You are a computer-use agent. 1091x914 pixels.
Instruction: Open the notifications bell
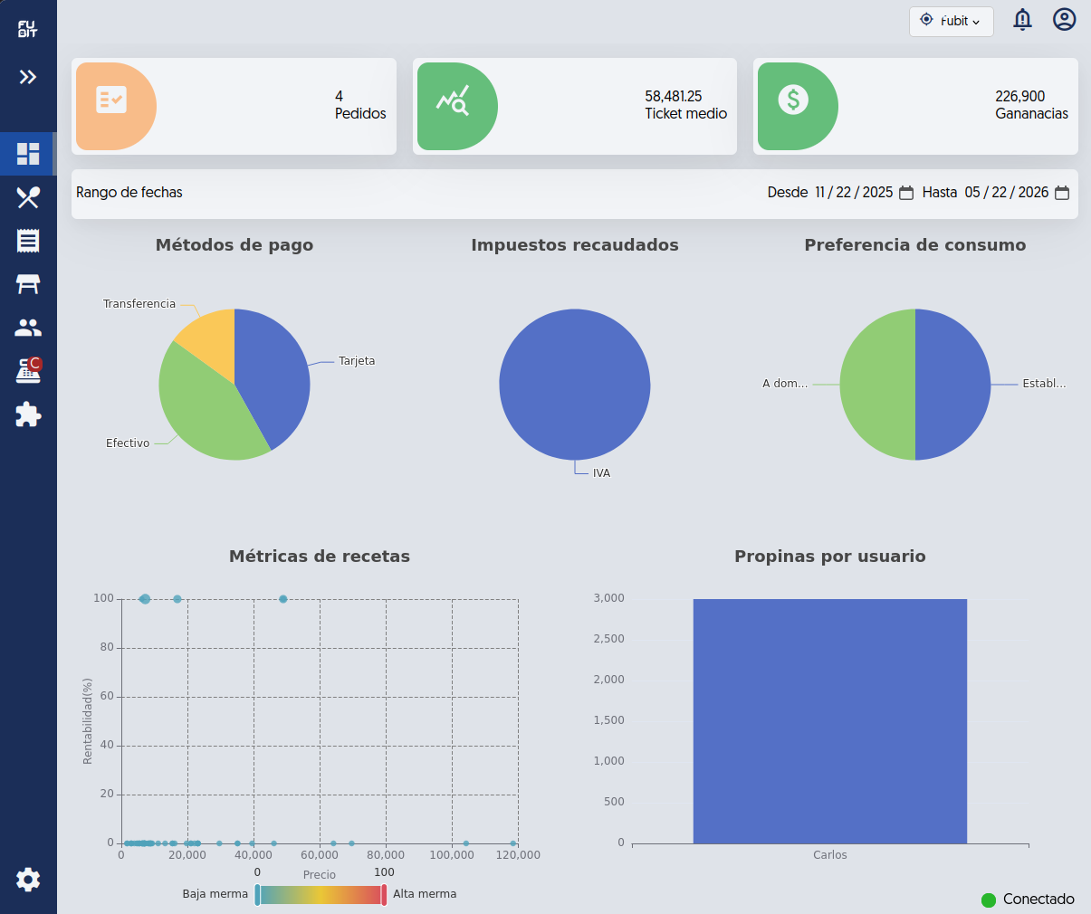click(1022, 20)
